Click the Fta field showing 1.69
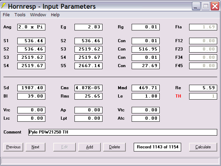 pyautogui.click(x=203, y=27)
